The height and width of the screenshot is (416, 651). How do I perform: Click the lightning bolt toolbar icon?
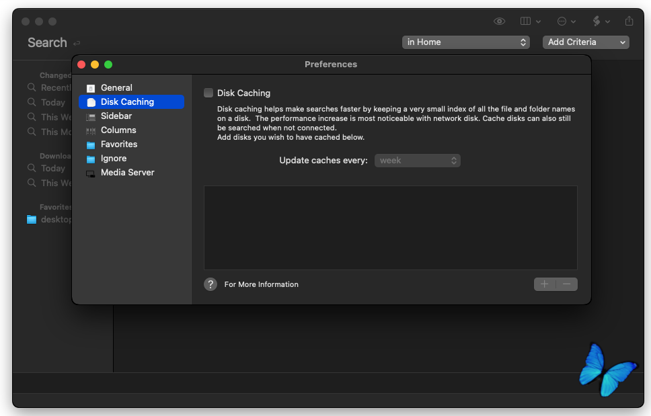coord(600,22)
